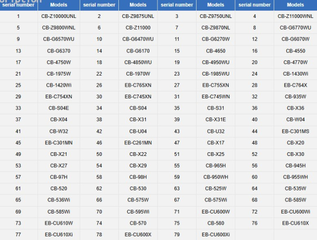The height and width of the screenshot is (240, 317).
Task: Select the CB-965H cell
Action: click(x=216, y=165)
